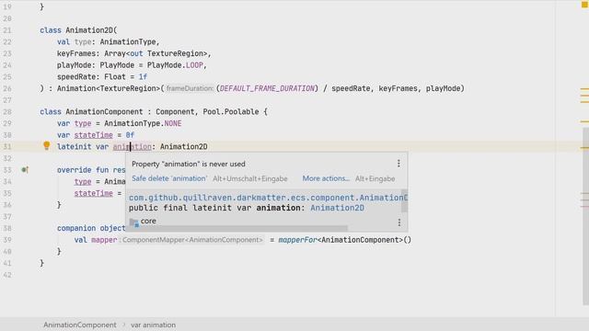The height and width of the screenshot is (331, 589).
Task: Click the 'frameDuration:' parameter hint
Action: tap(190, 88)
